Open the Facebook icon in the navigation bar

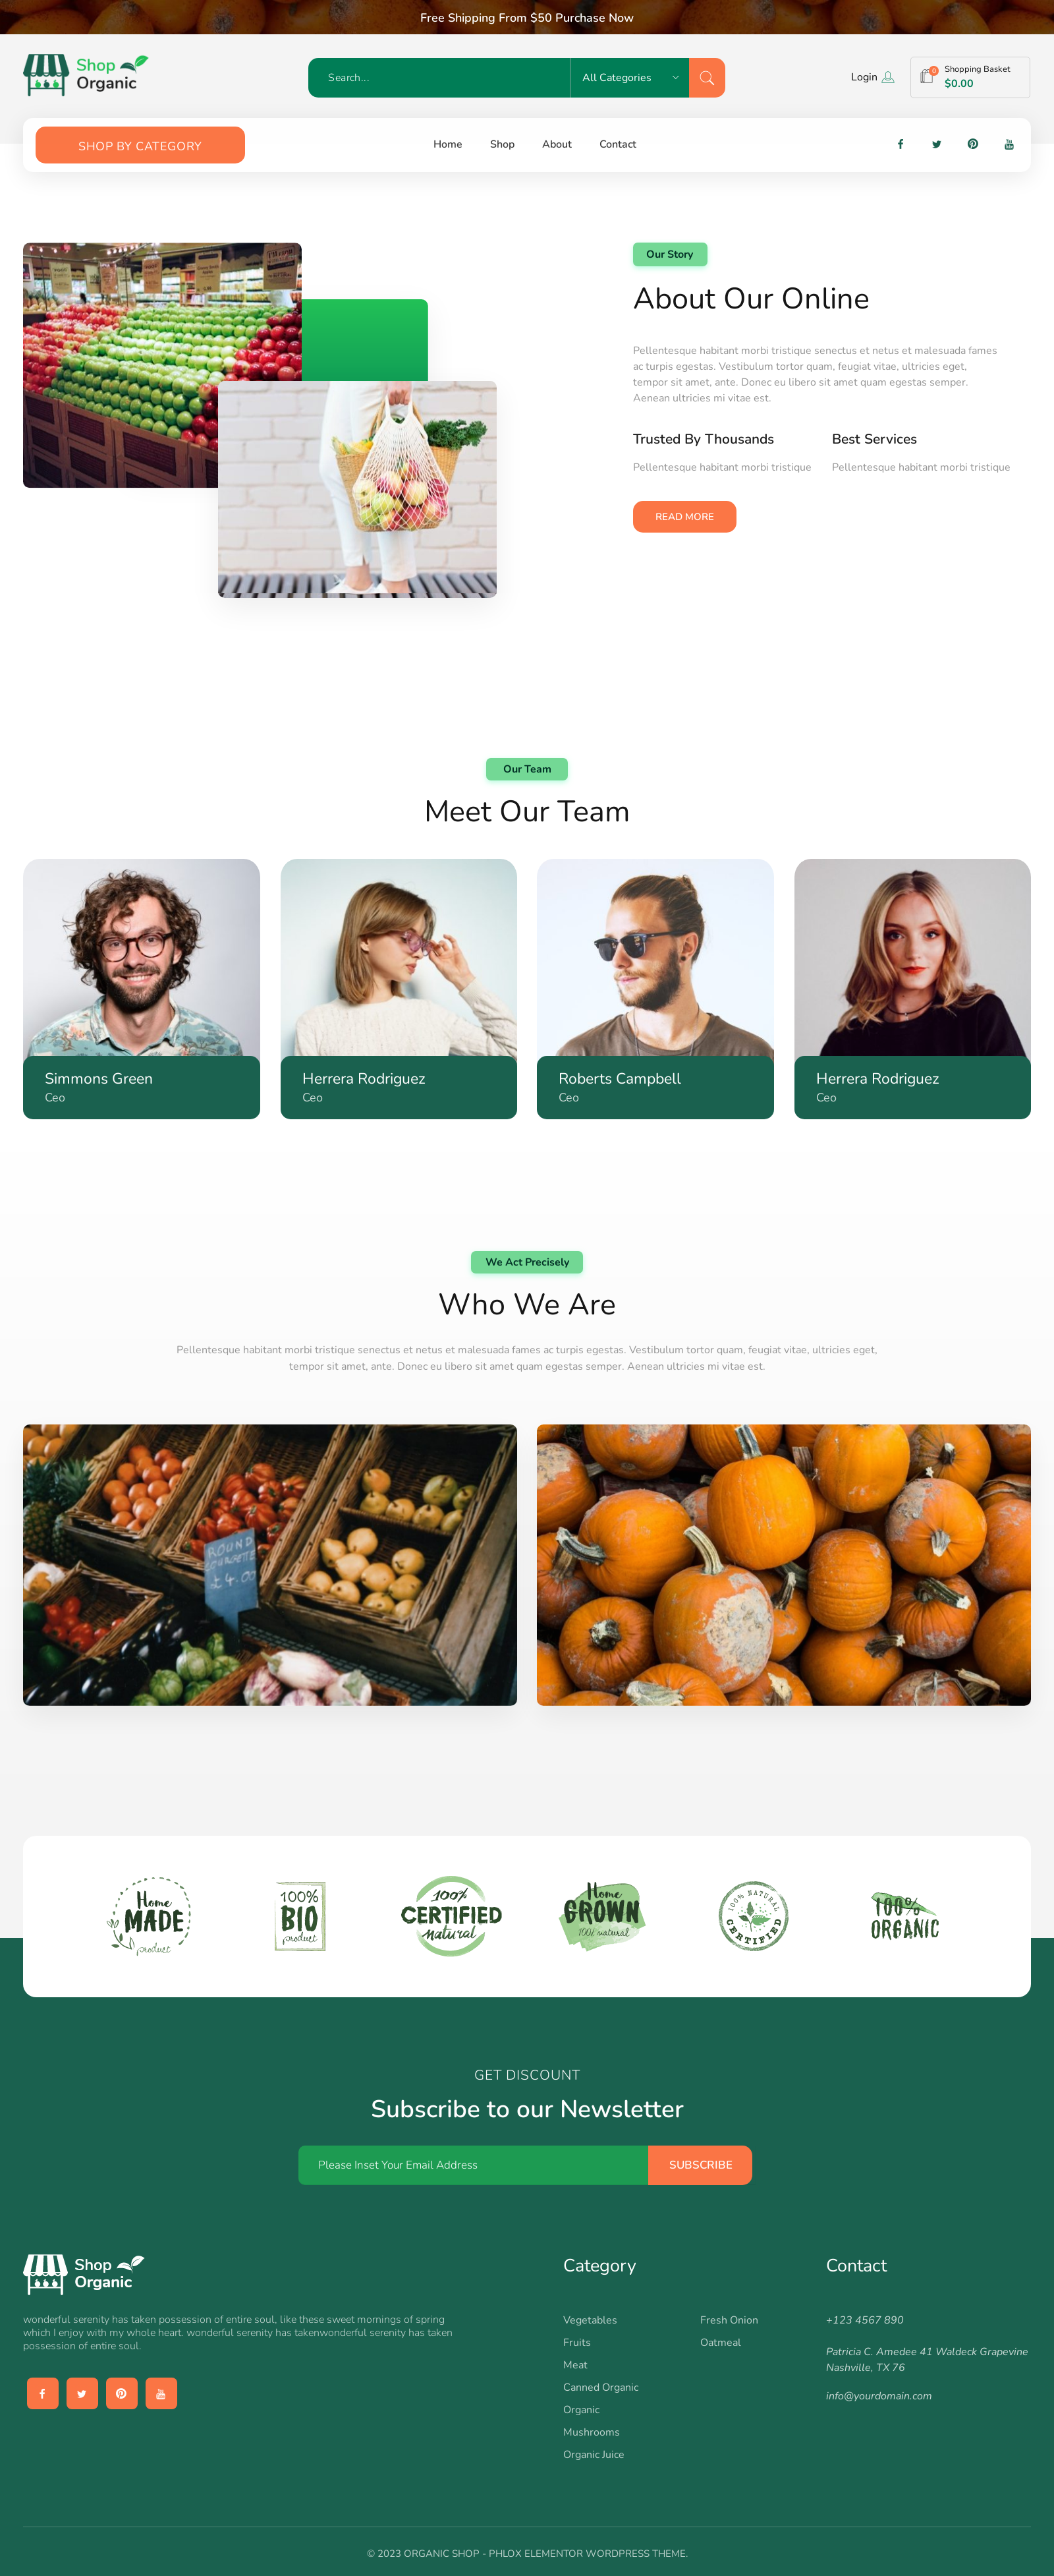[900, 144]
